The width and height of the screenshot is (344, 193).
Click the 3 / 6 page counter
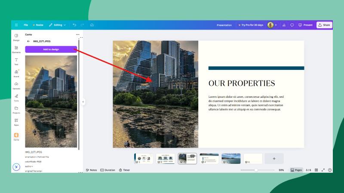[x=308, y=170]
